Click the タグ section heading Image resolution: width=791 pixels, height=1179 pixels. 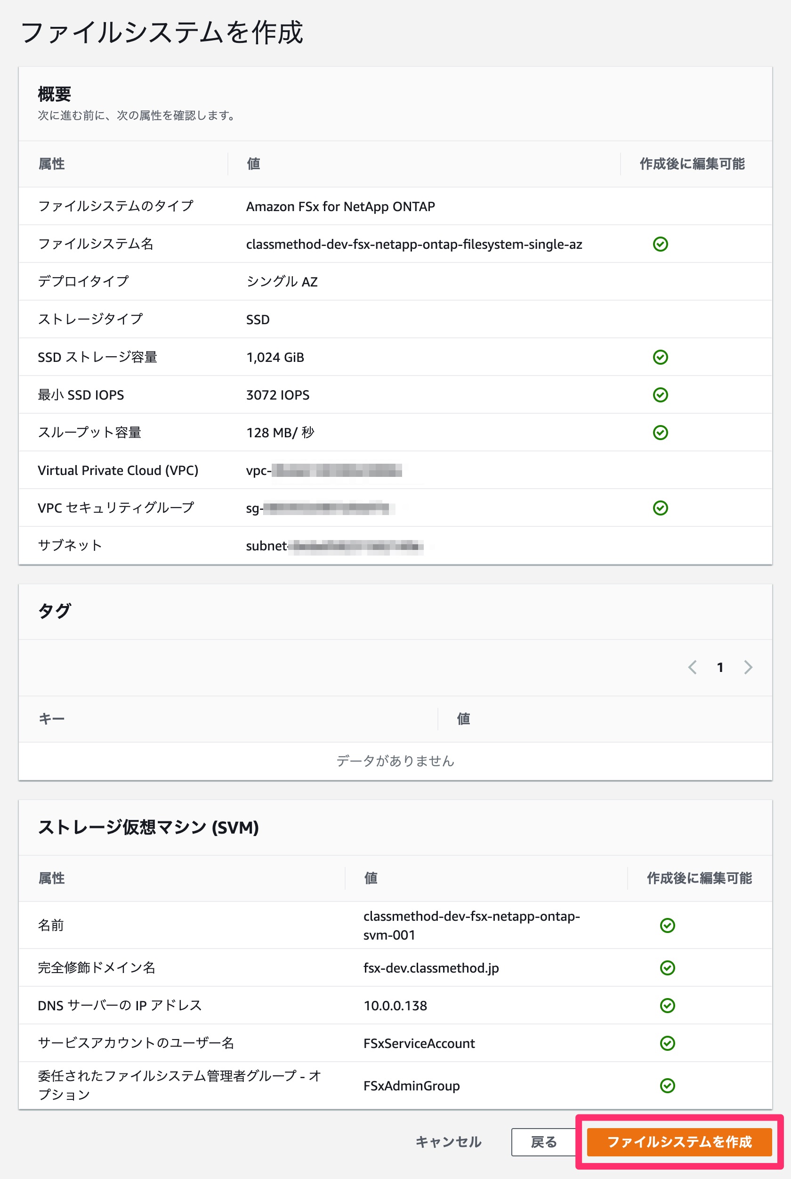pyautogui.click(x=55, y=611)
